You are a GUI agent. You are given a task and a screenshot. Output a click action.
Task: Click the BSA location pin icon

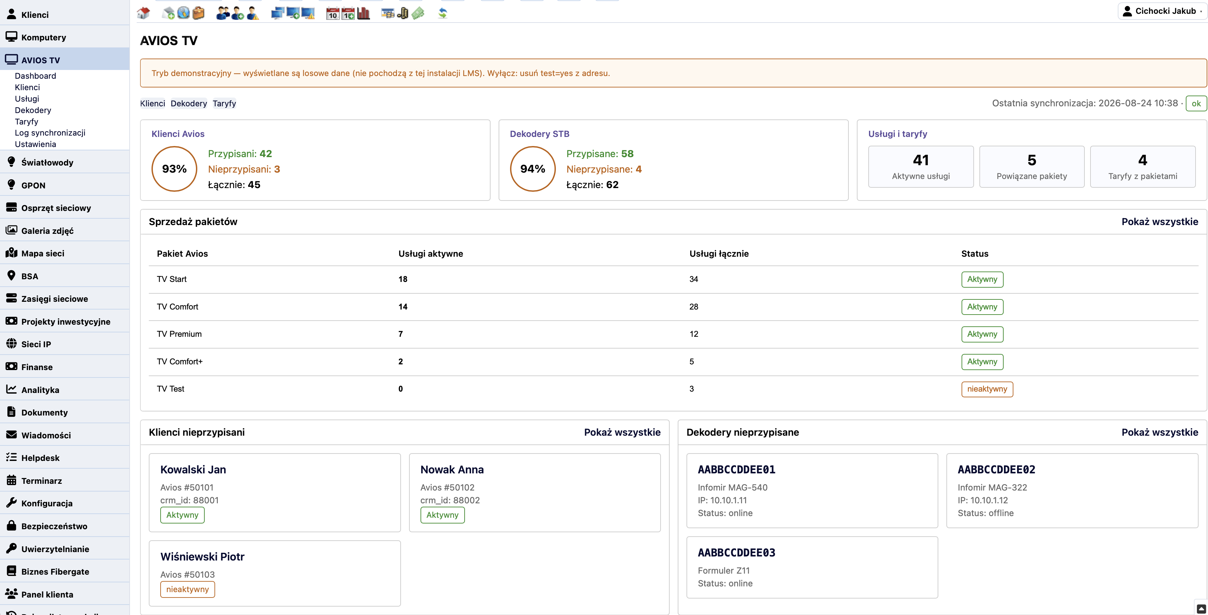click(x=11, y=275)
